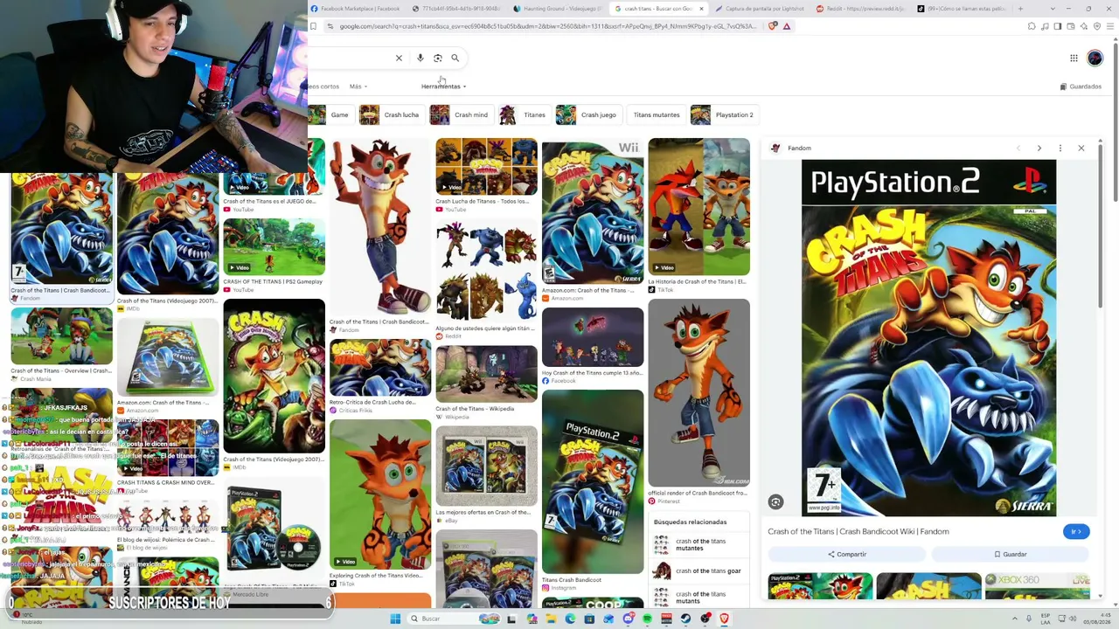Open Crash of the Titans Fandom title link

[858, 531]
